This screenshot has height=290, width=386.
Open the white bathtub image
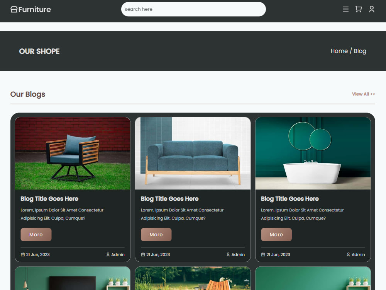coord(313,154)
